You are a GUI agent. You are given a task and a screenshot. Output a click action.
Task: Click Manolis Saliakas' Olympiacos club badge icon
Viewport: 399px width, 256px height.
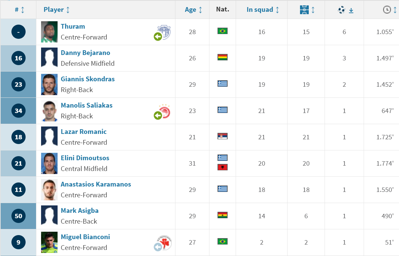162,112
